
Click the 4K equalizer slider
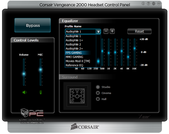tap(121, 52)
